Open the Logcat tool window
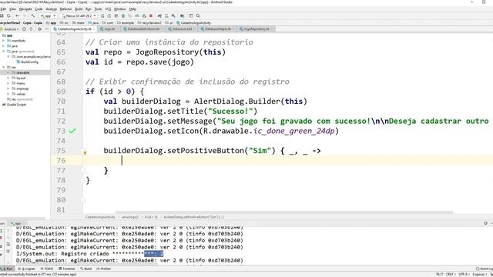This screenshot has height=277, width=493. click(x=27, y=269)
